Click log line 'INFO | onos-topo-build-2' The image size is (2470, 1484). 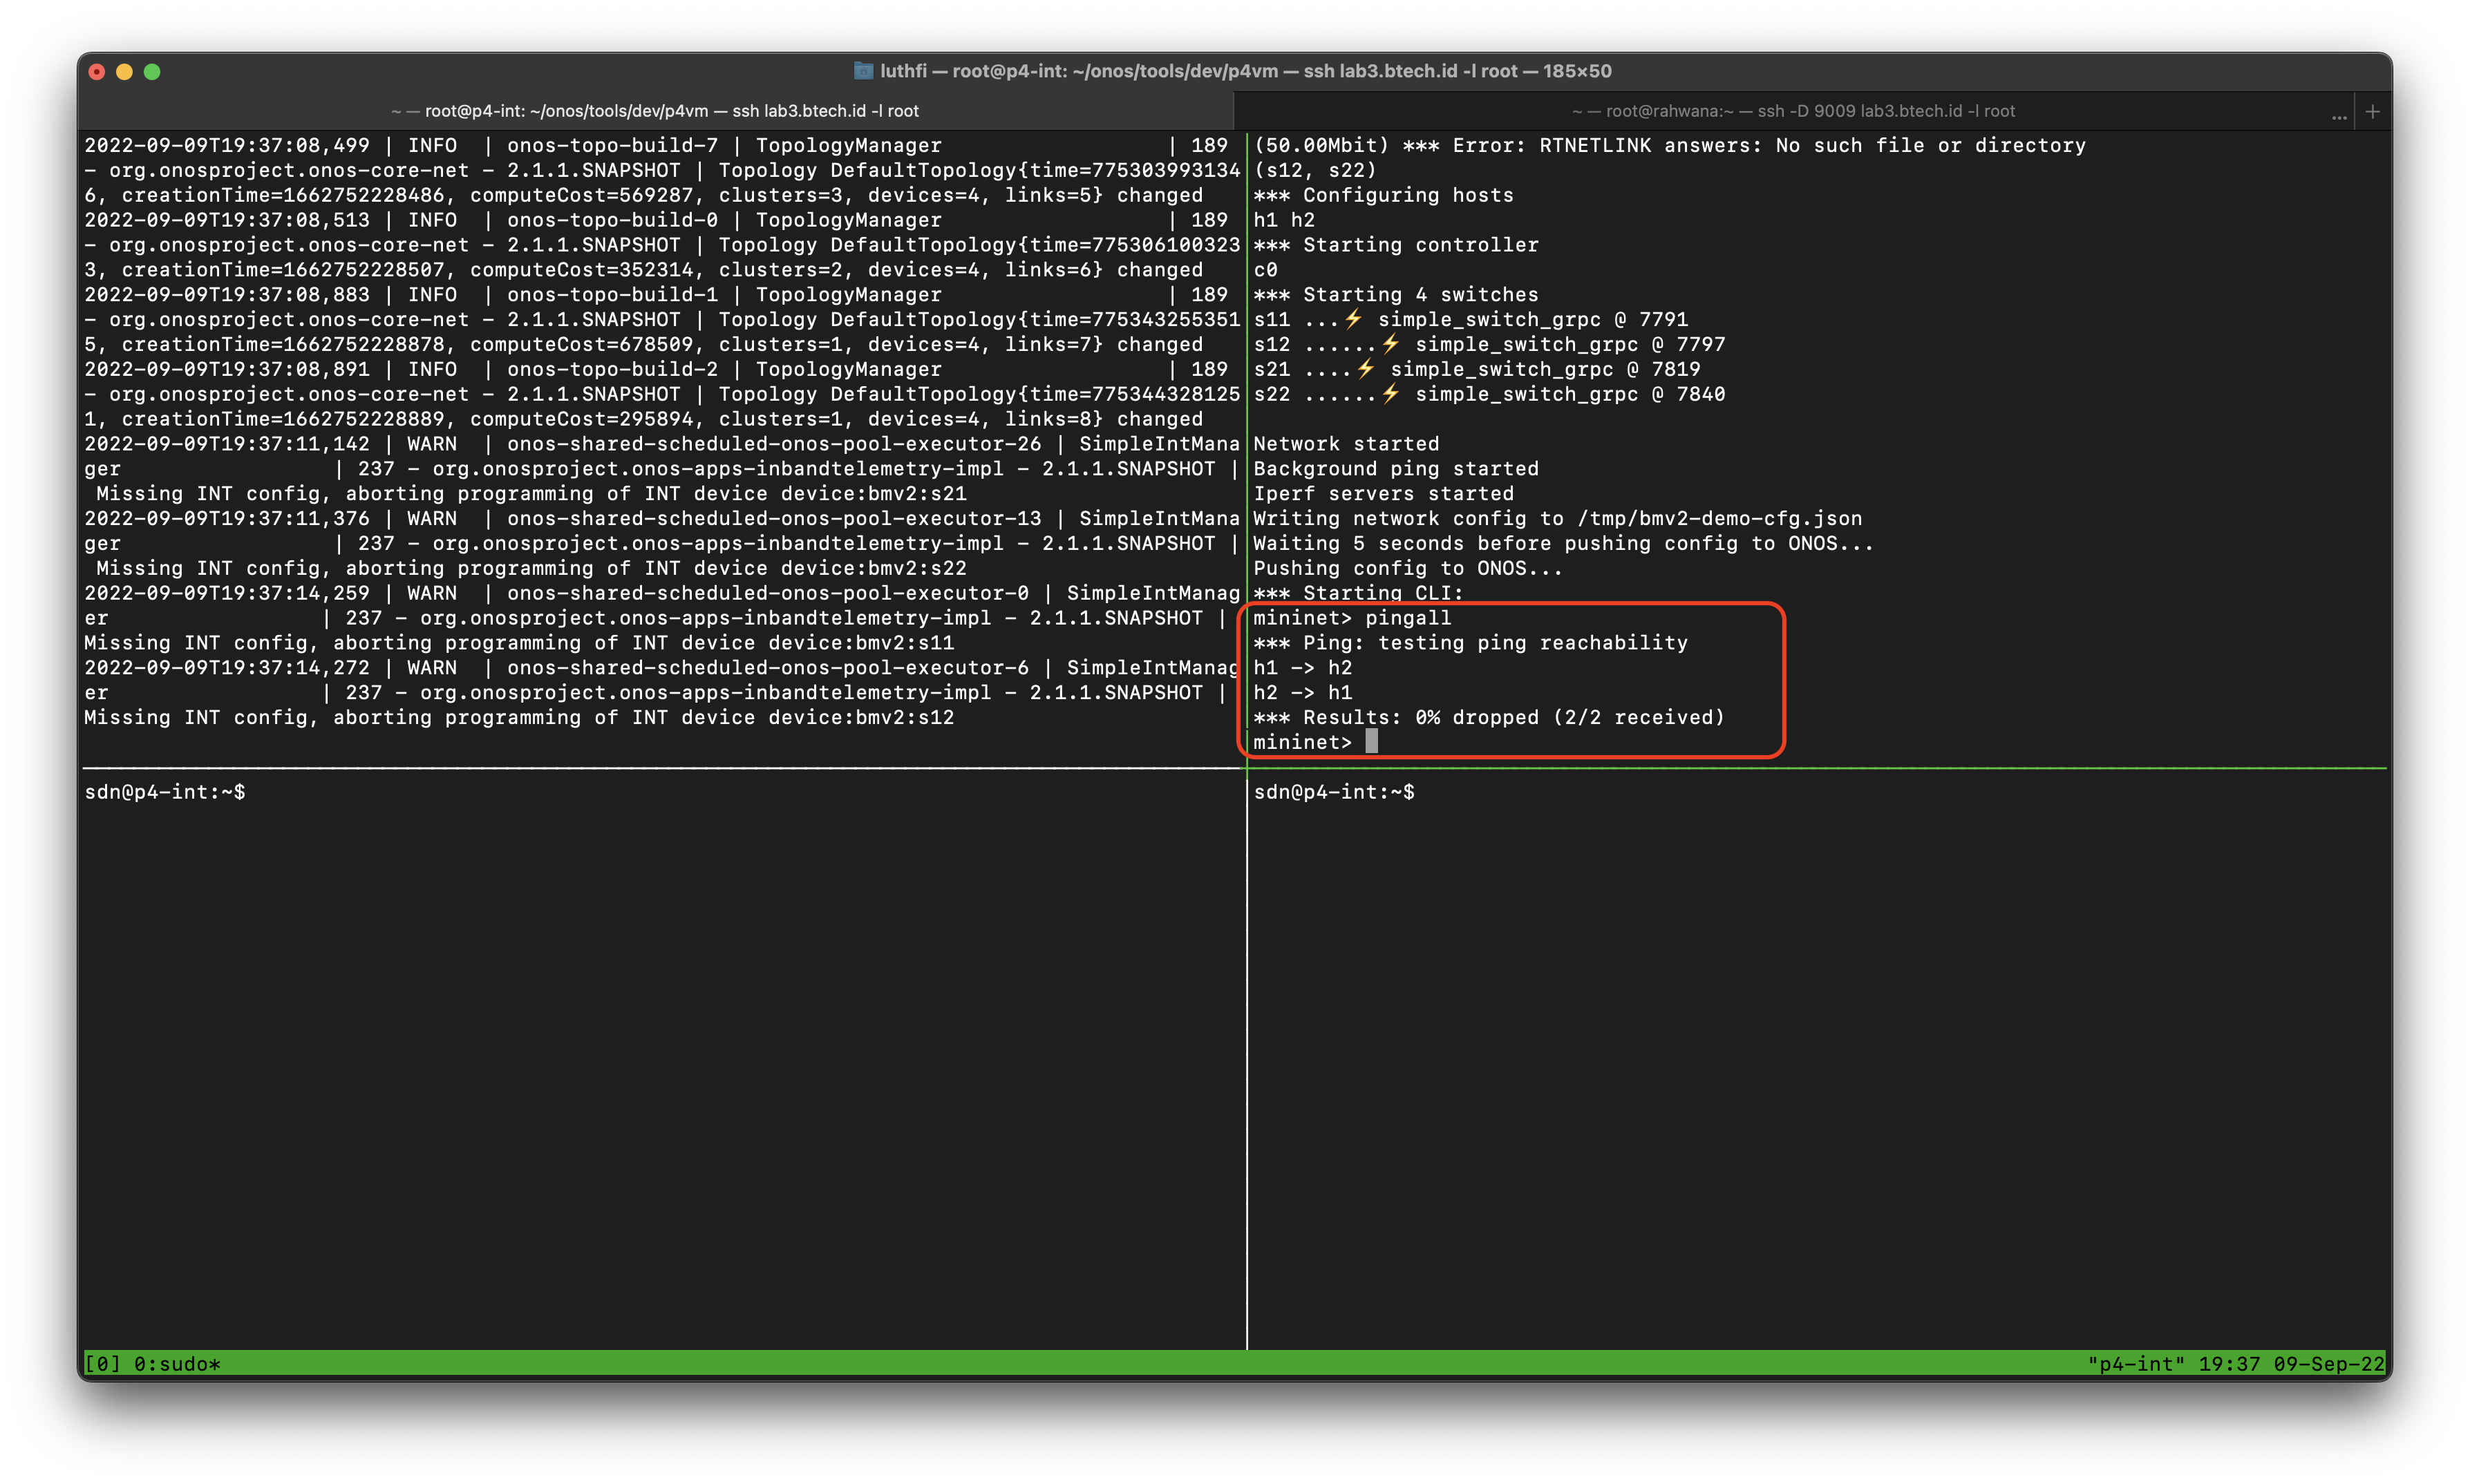pos(656,369)
